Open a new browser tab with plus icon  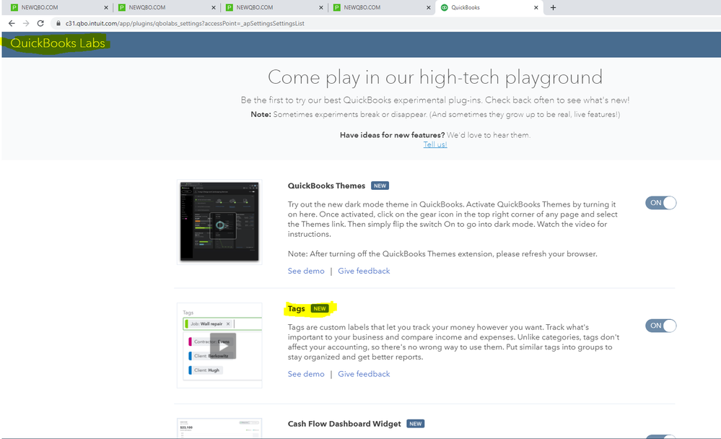pos(553,7)
